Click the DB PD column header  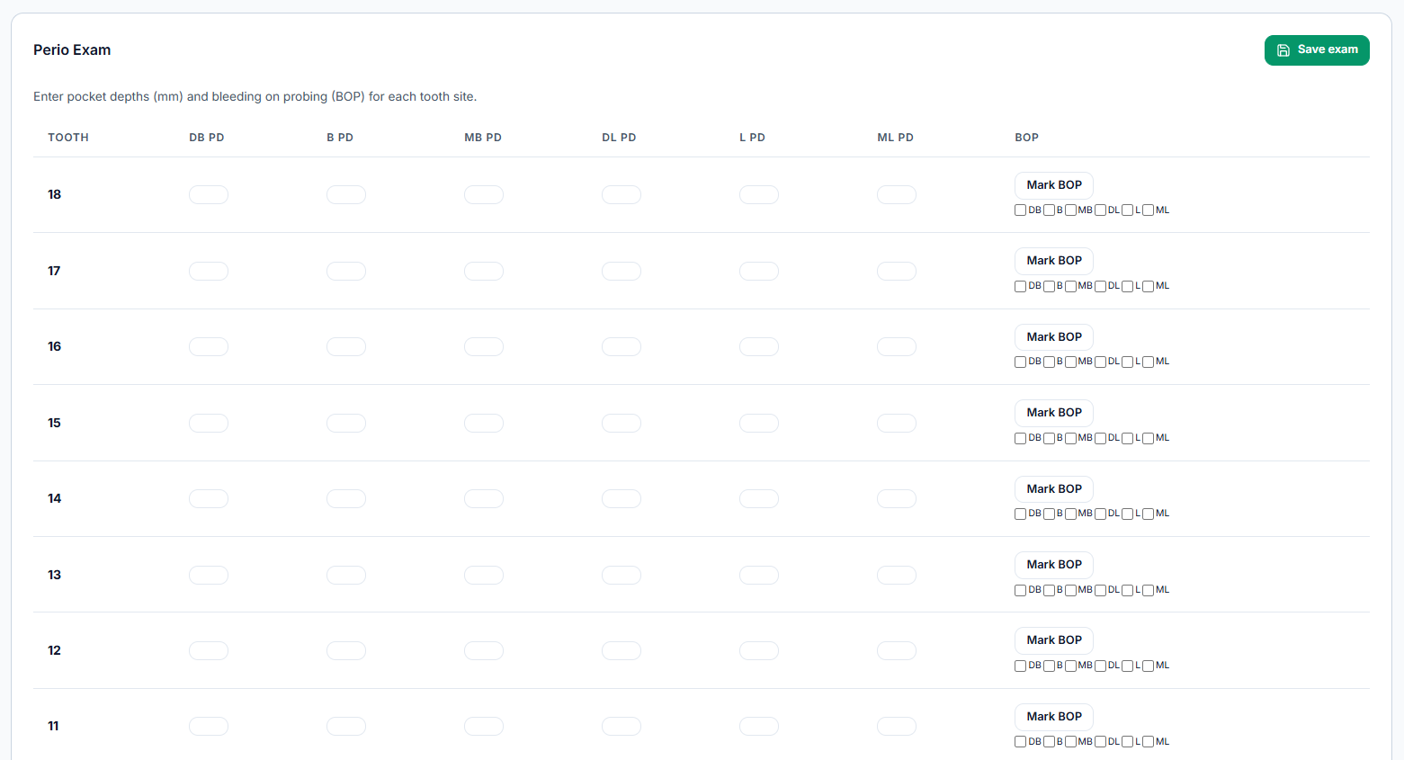click(x=207, y=138)
